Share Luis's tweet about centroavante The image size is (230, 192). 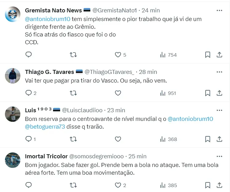[x=219, y=139]
